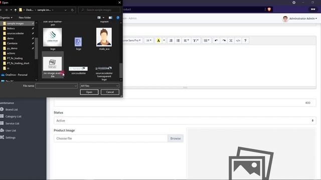Select PT_fix_trading folder in tree
This screenshot has height=180, width=321.
click(15, 58)
